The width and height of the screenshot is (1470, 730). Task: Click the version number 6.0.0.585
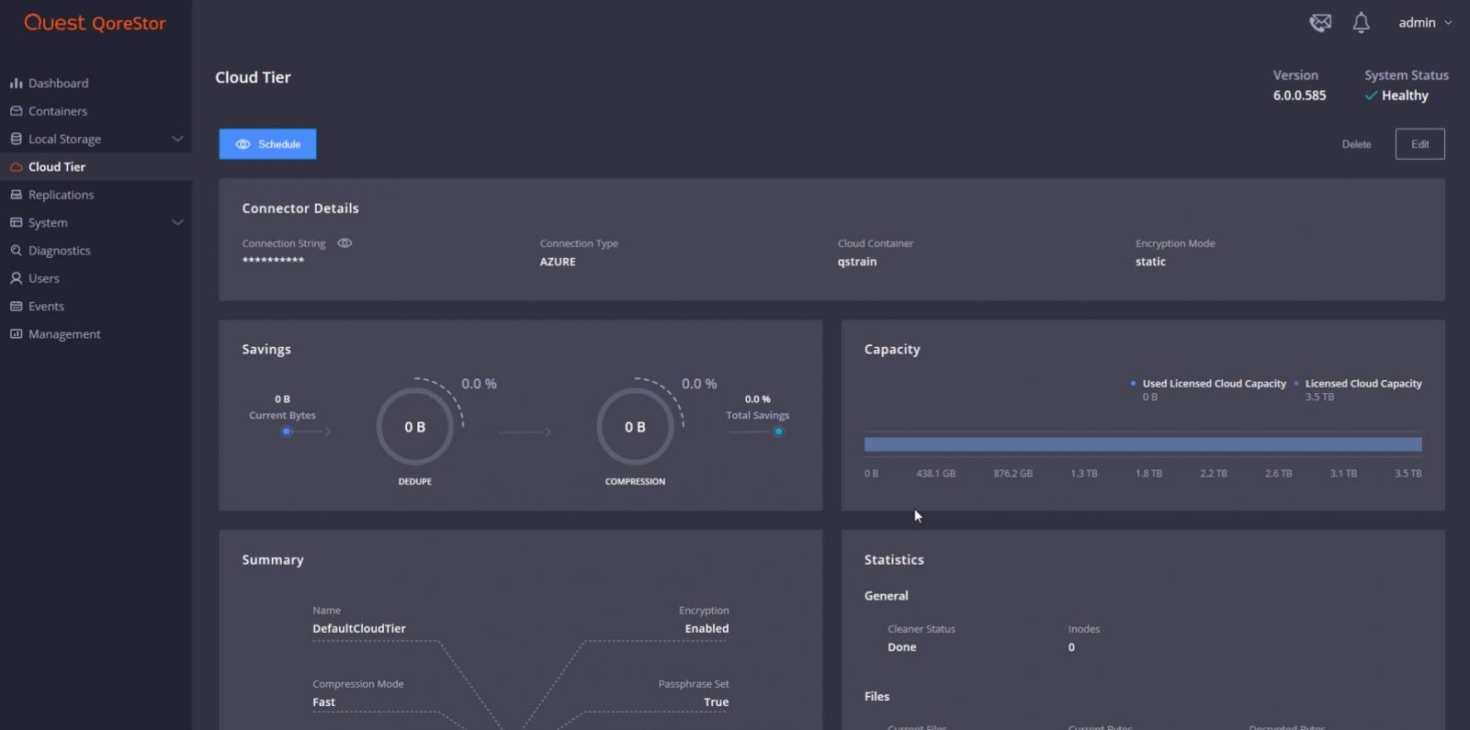point(1299,95)
